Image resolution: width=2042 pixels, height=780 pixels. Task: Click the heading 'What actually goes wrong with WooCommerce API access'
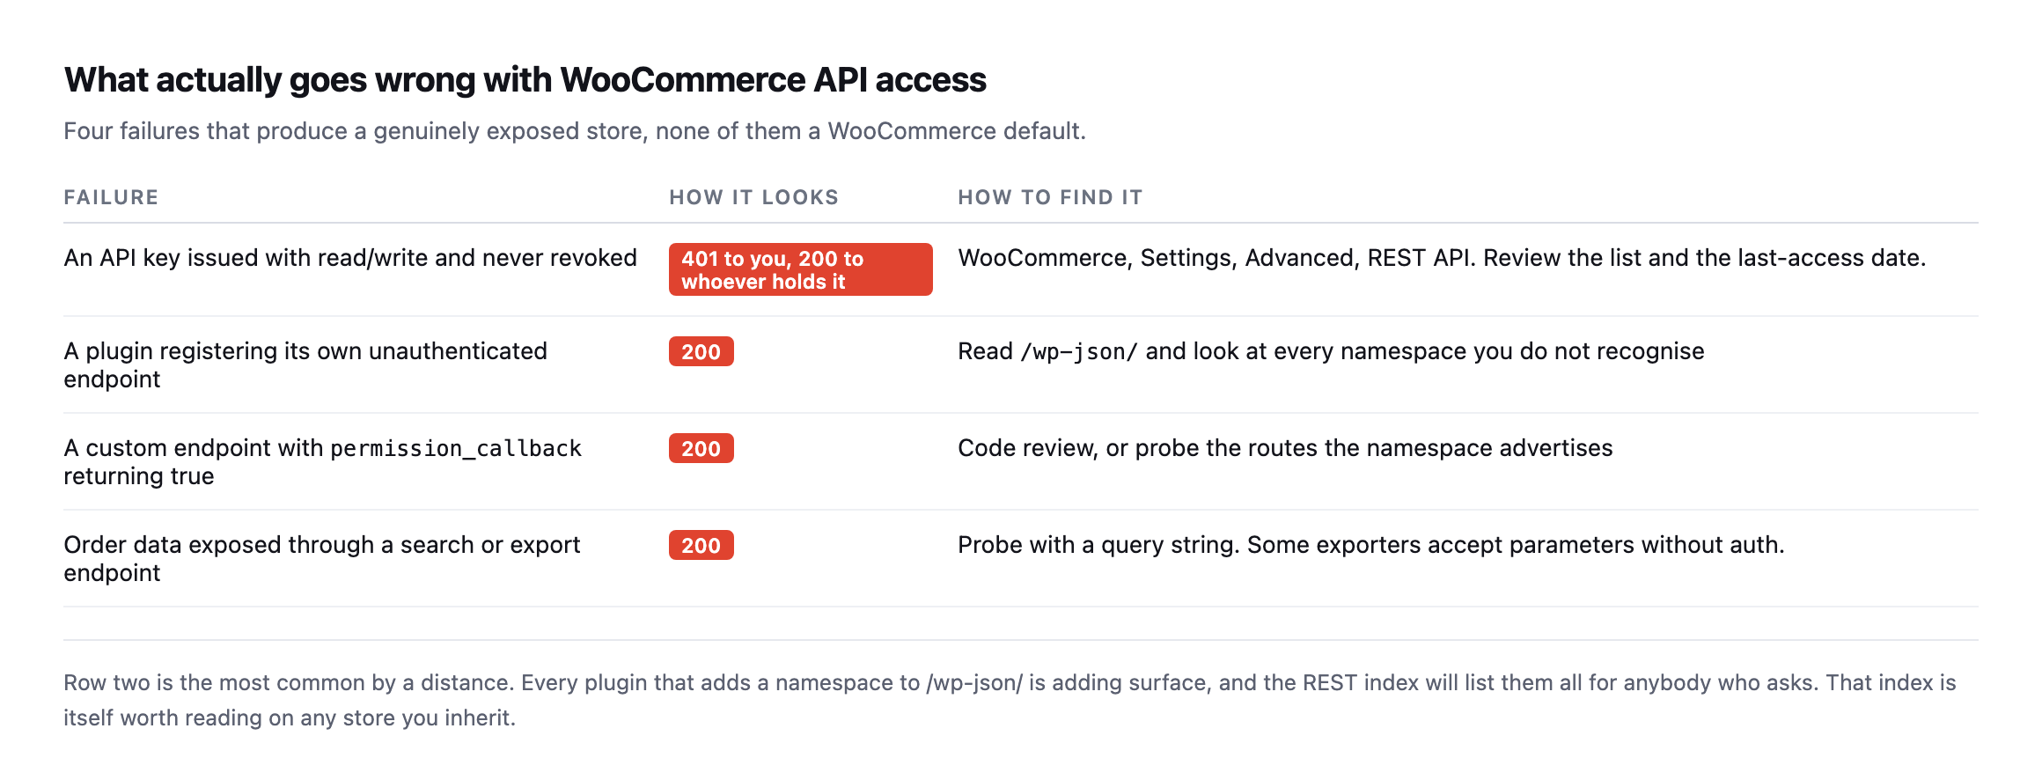pos(525,80)
